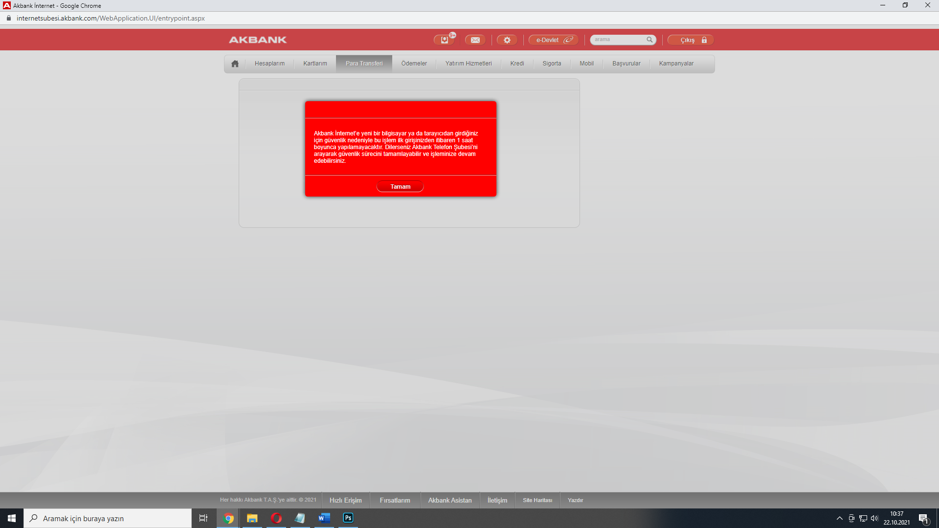The image size is (939, 528).
Task: Open Hızlı Erişim in footer
Action: pyautogui.click(x=346, y=500)
